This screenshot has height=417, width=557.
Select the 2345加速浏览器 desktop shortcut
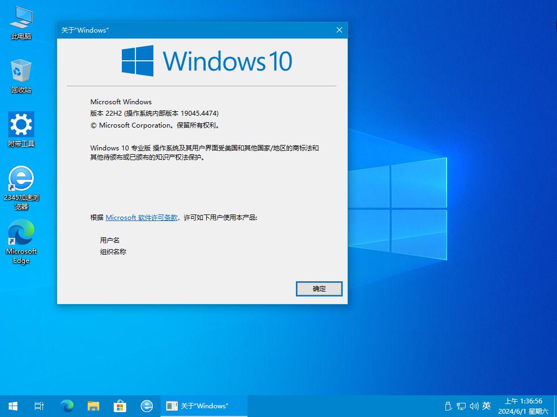[x=21, y=188]
